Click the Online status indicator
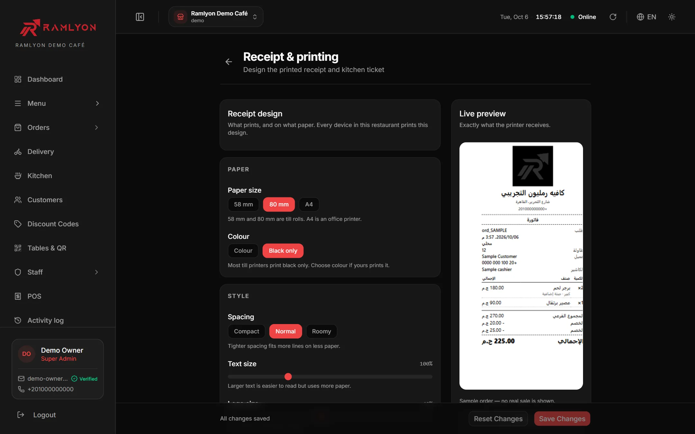This screenshot has width=695, height=434. 583,17
